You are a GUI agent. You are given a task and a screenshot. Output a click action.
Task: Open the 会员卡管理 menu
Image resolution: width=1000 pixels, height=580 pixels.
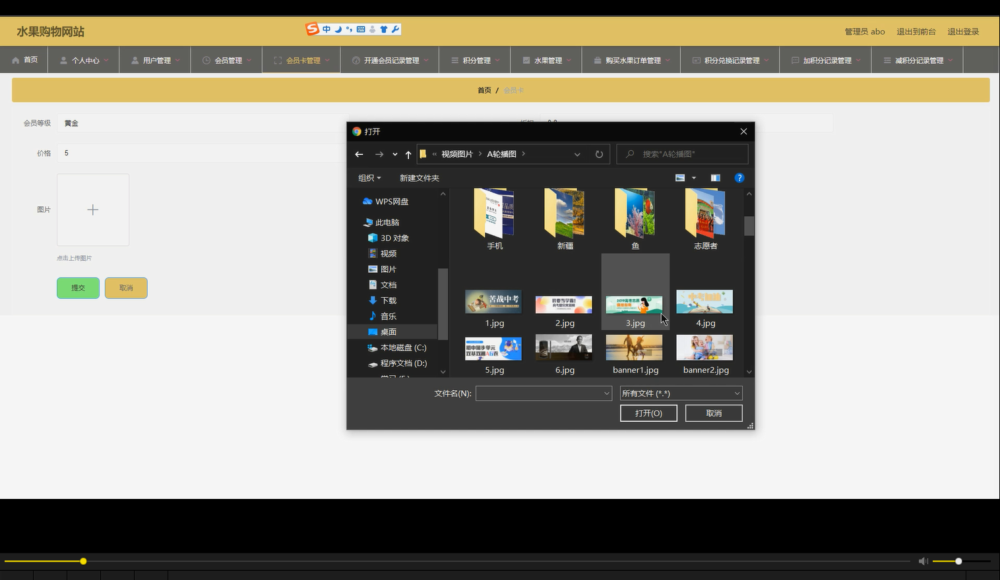(x=301, y=60)
